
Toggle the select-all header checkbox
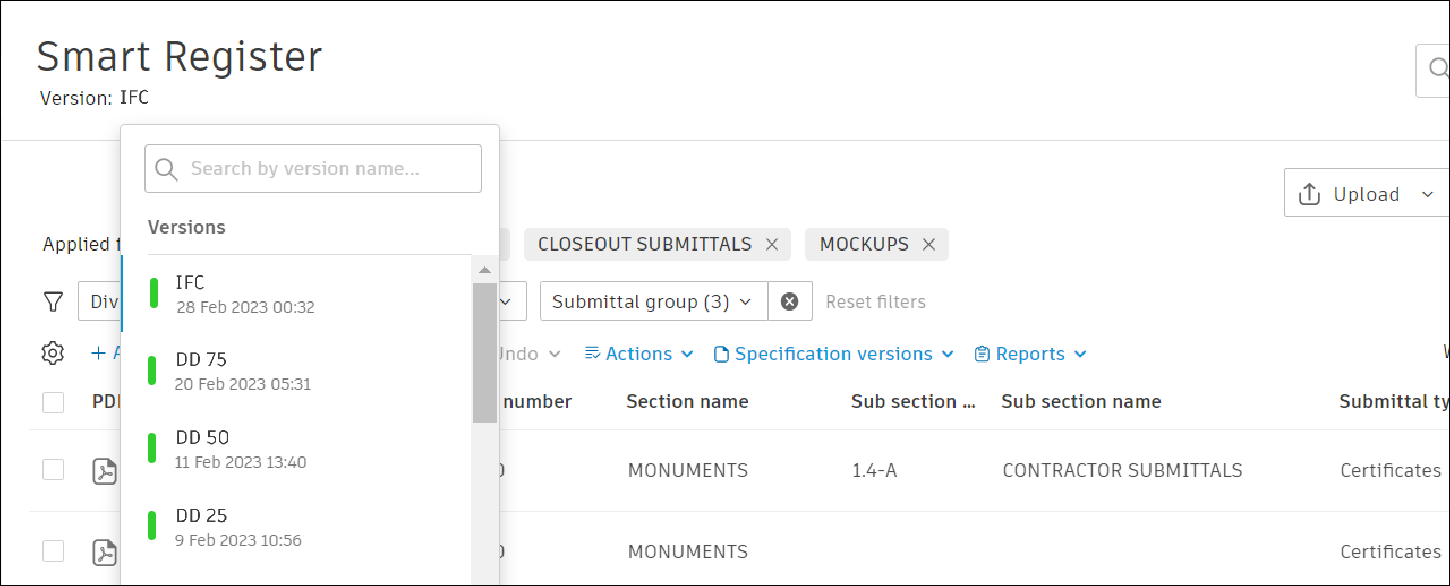(53, 402)
